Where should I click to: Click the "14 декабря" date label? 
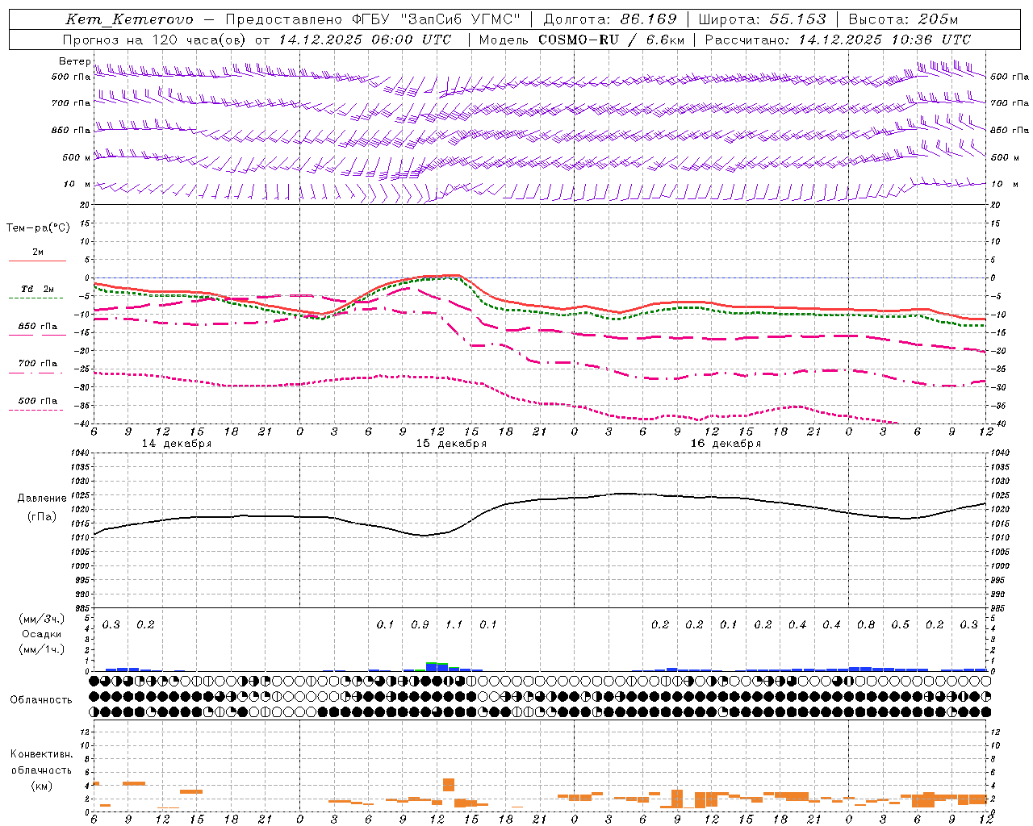177,444
